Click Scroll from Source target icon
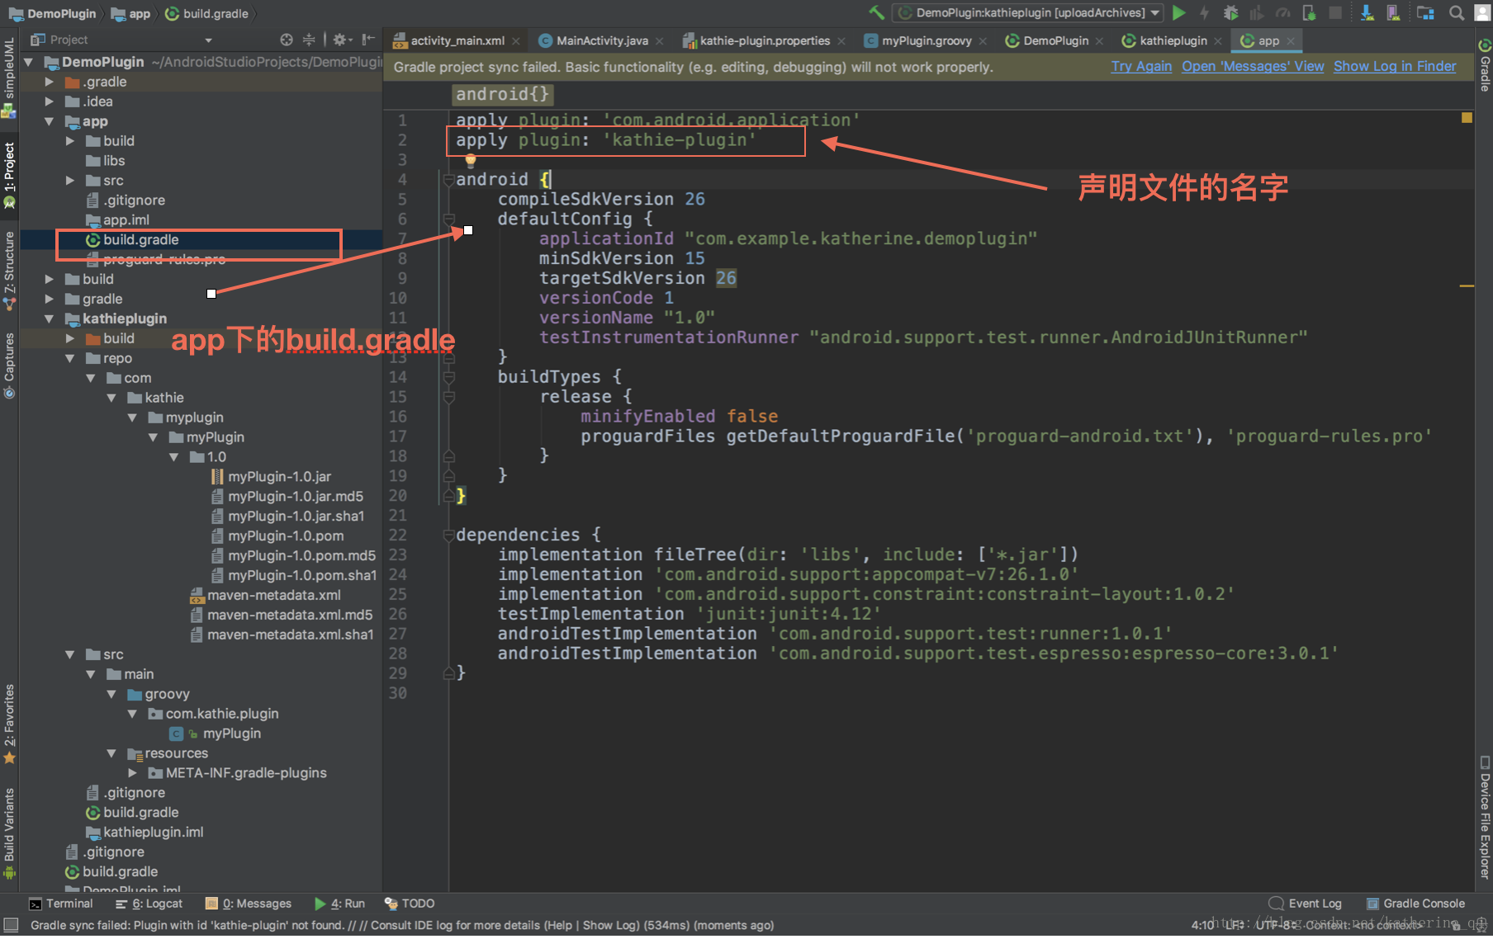 tap(287, 40)
